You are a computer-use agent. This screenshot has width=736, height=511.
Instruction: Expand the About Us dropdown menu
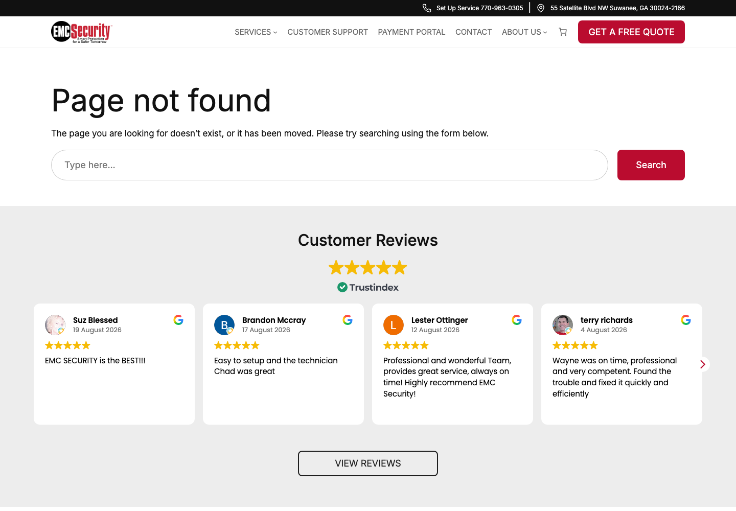[524, 32]
